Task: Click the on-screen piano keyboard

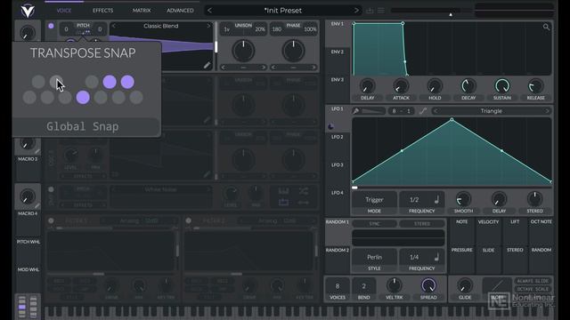Action: point(300,312)
